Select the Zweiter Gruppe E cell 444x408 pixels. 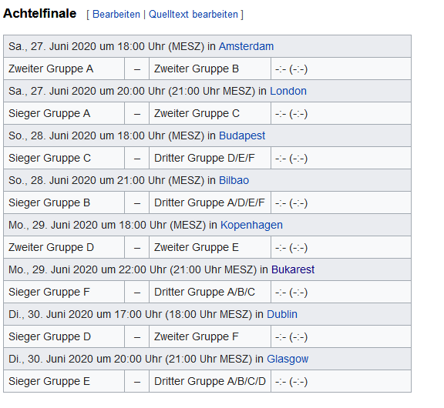click(x=210, y=247)
